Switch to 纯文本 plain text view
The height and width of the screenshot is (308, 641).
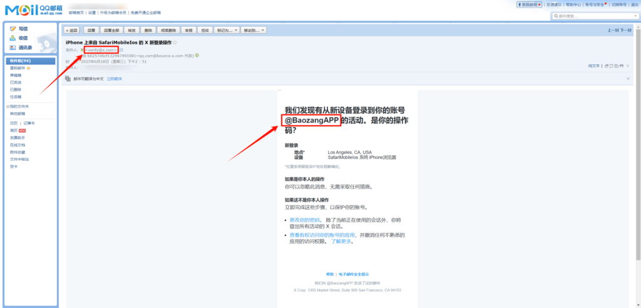pos(594,66)
